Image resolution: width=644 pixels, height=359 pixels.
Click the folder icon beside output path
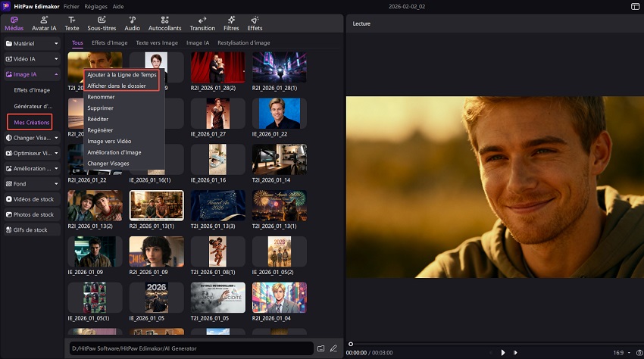321,348
